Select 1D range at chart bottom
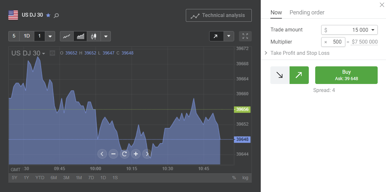Screen dimensions: 386x192 tap(103, 178)
